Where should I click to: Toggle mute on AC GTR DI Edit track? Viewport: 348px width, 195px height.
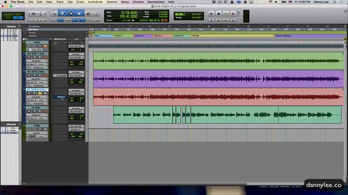tap(45, 94)
